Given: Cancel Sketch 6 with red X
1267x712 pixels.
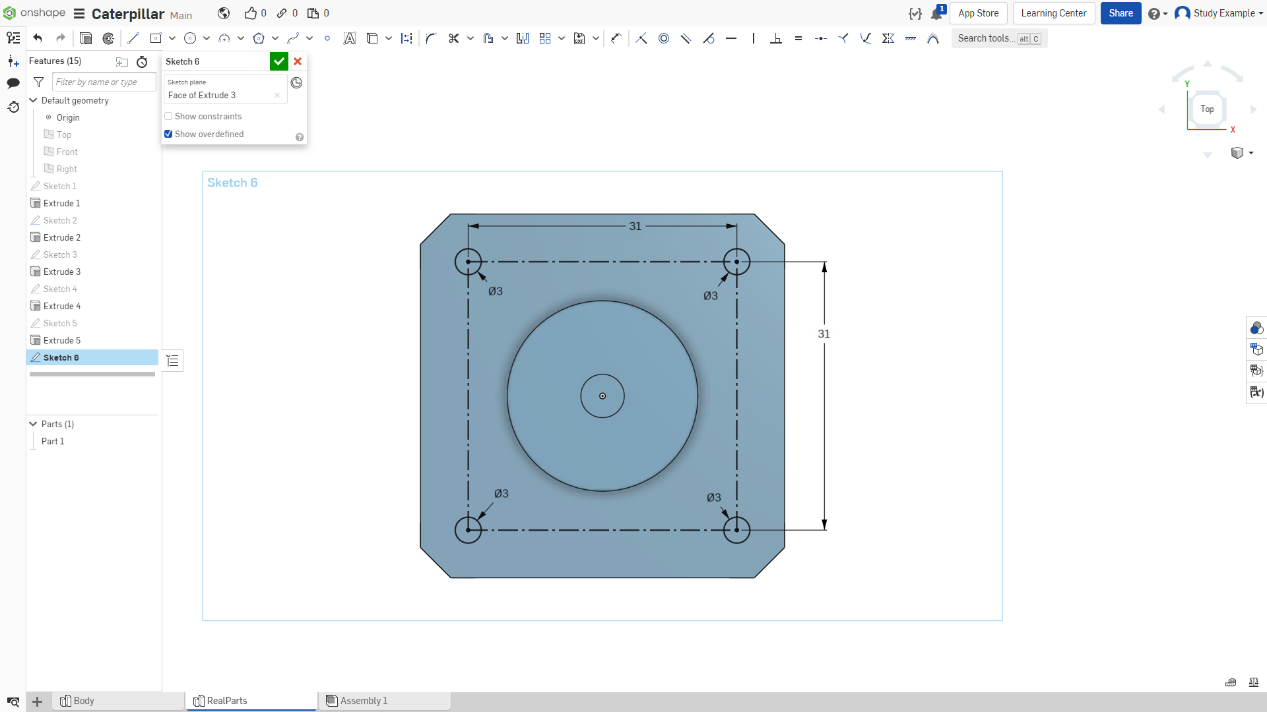Looking at the screenshot, I should tap(298, 61).
